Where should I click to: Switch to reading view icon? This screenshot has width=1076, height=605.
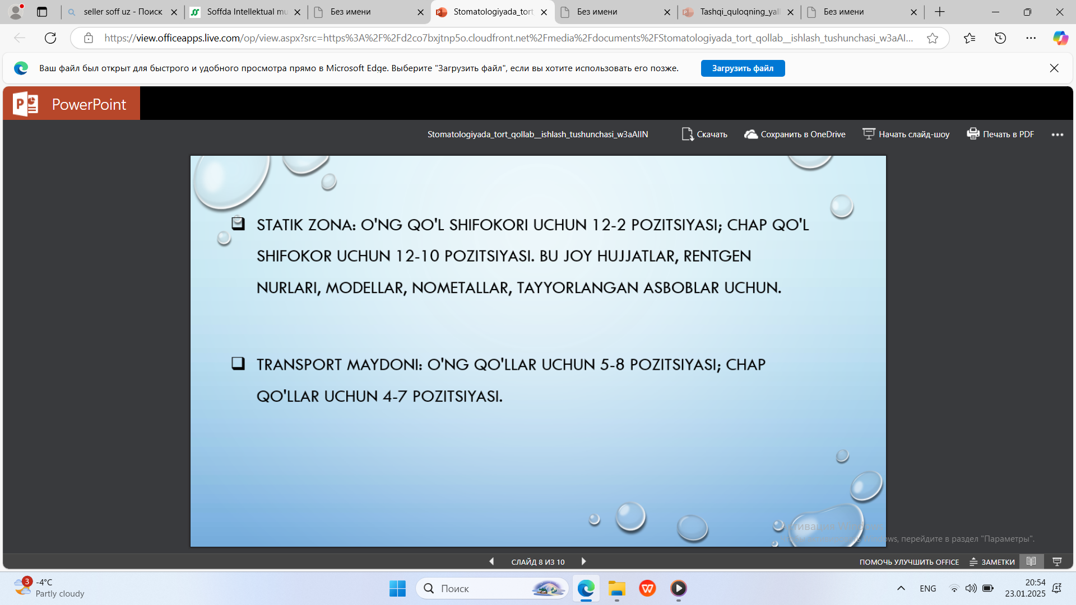(1031, 561)
